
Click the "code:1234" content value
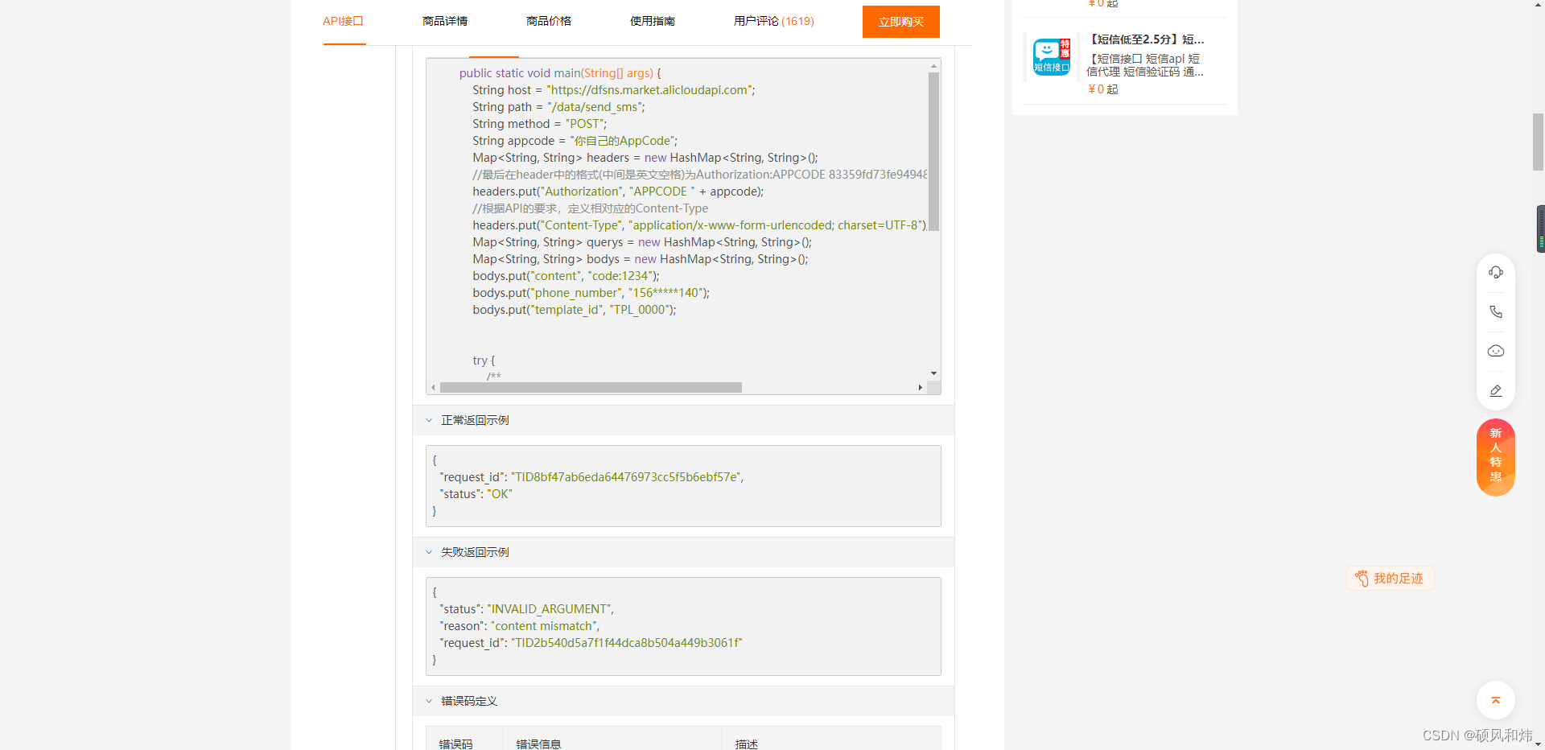pyautogui.click(x=622, y=276)
